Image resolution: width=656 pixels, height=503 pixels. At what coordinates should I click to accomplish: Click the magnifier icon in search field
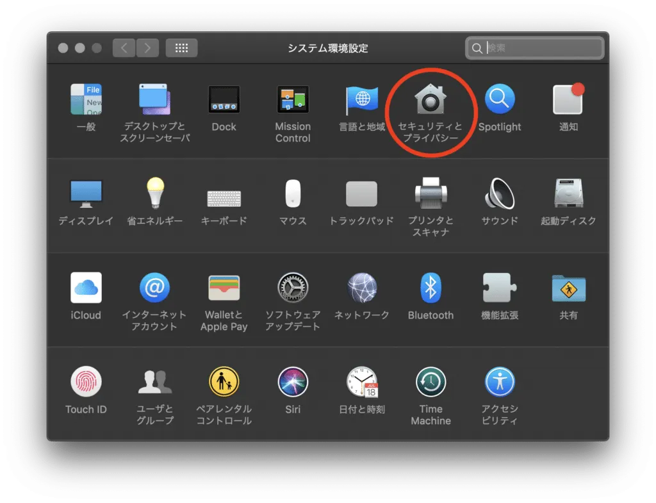pos(477,49)
